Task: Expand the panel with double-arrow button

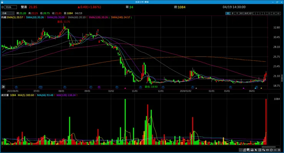Action: [3, 87]
